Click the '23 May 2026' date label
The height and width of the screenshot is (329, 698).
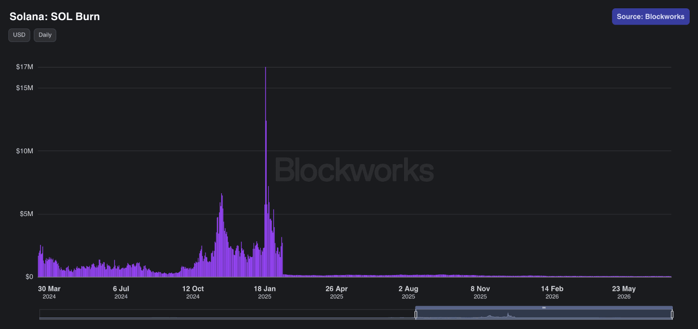click(x=624, y=292)
